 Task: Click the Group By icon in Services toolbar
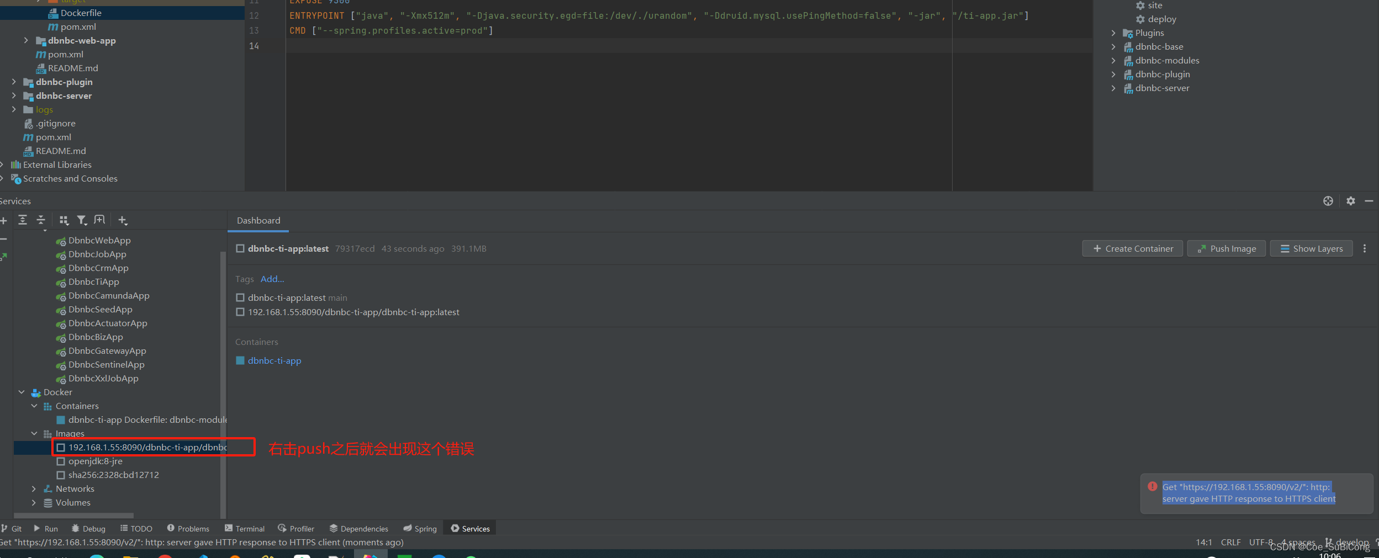click(64, 220)
